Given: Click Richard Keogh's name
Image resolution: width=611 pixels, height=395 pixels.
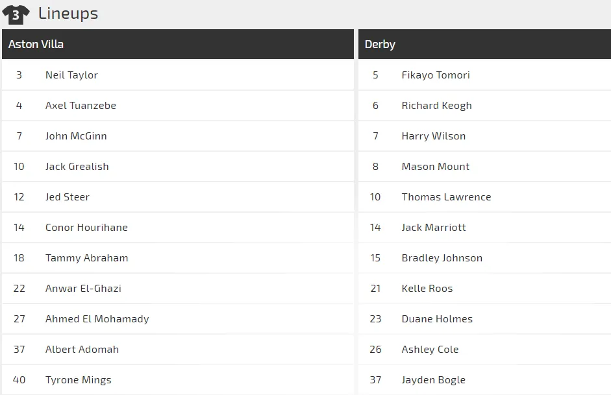Looking at the screenshot, I should coord(436,106).
